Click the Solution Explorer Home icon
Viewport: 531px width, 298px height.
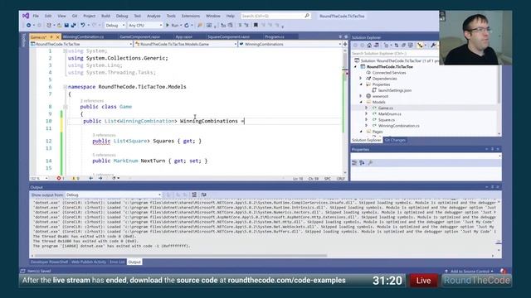click(369, 46)
